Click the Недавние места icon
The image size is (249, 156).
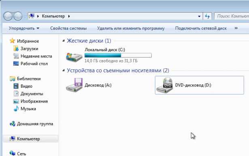point(16,56)
